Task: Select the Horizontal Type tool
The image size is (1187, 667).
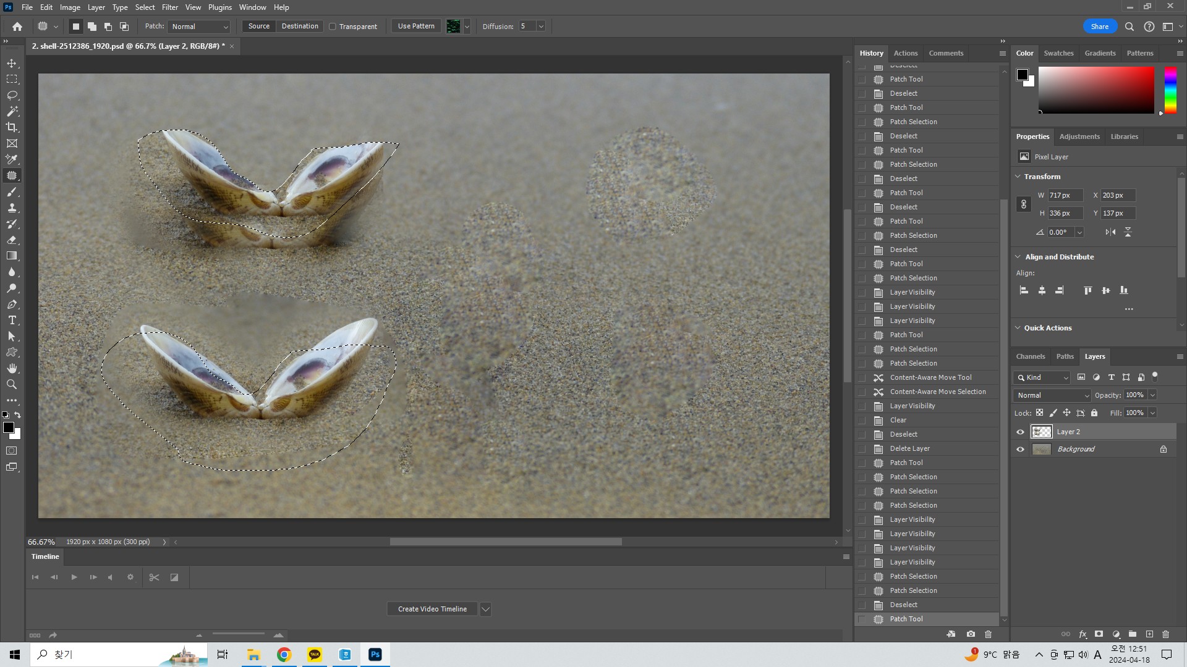Action: [x=12, y=320]
